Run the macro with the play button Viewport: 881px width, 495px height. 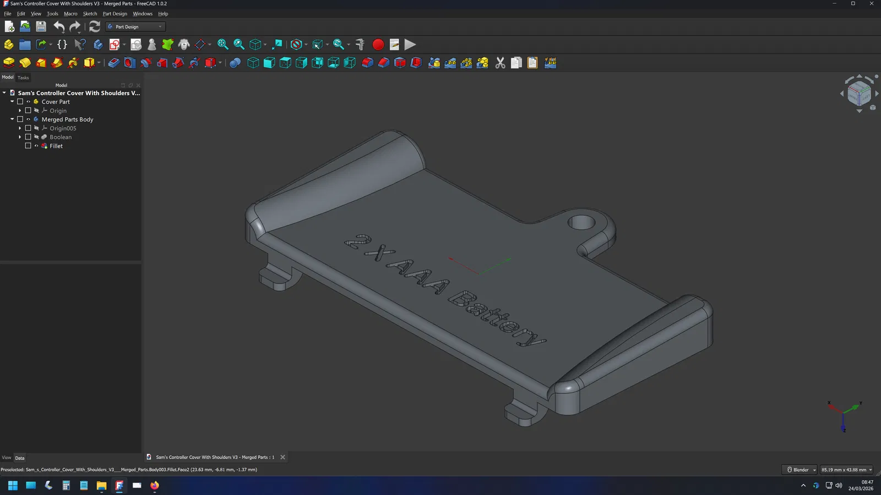coord(410,45)
